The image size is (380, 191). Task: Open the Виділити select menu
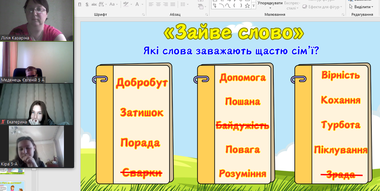click(361, 7)
